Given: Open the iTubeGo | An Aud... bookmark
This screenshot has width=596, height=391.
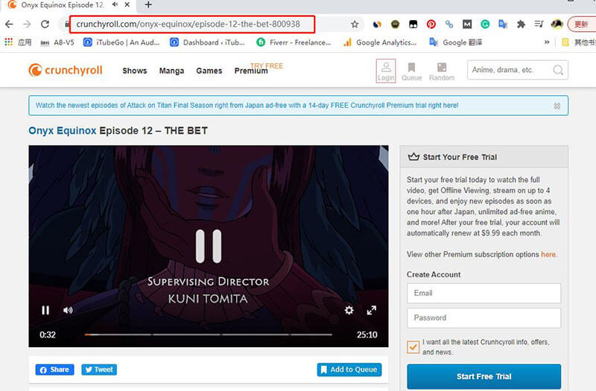Looking at the screenshot, I should pos(121,42).
